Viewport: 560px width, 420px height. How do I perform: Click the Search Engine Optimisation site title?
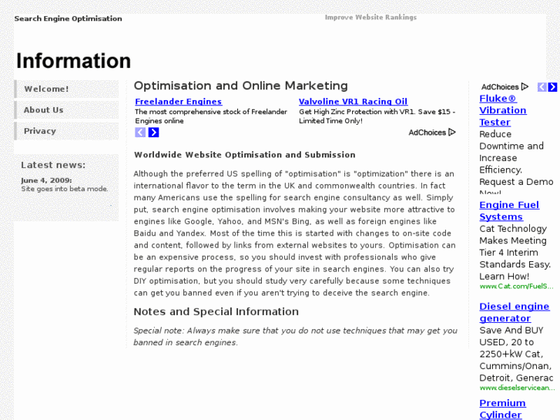(69, 18)
